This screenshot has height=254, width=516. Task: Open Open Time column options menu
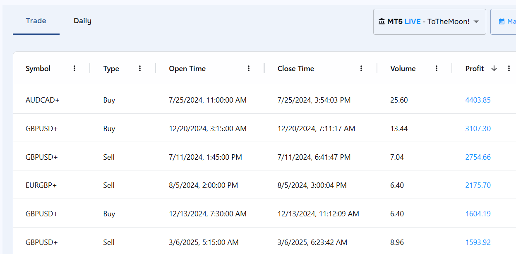[249, 69]
